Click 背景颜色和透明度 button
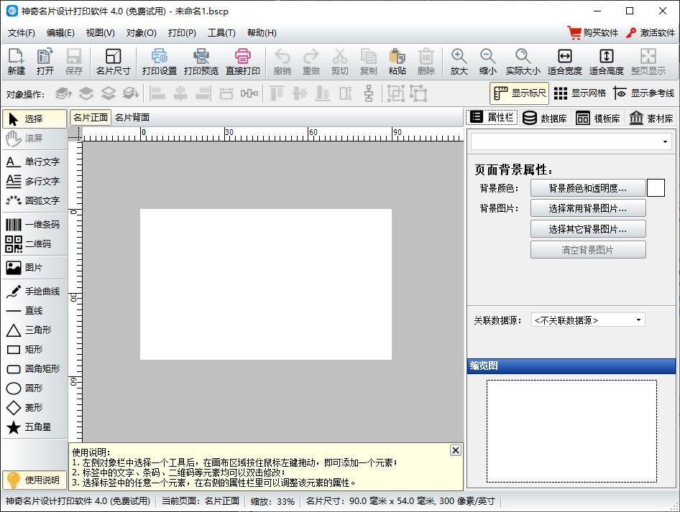The image size is (680, 512). point(587,188)
